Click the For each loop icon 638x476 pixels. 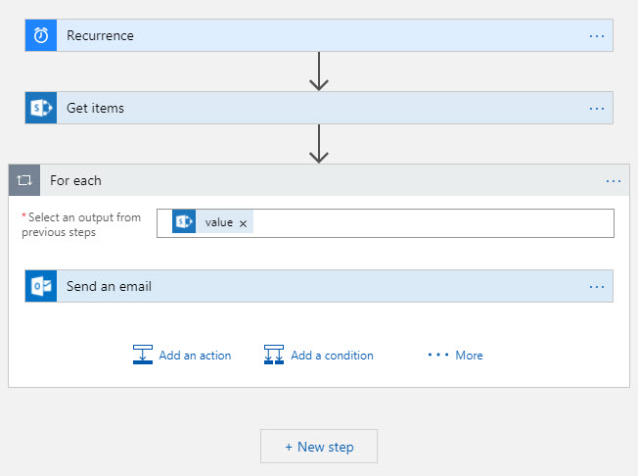click(x=24, y=180)
